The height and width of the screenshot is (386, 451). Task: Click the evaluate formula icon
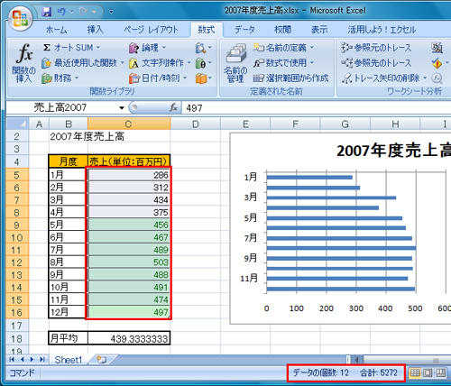point(437,78)
